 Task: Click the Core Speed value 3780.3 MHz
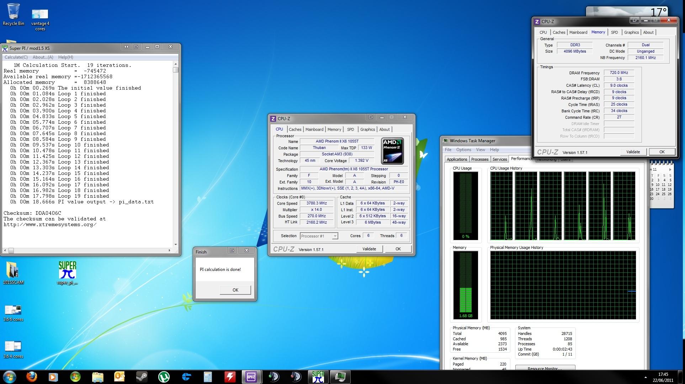[x=317, y=203]
